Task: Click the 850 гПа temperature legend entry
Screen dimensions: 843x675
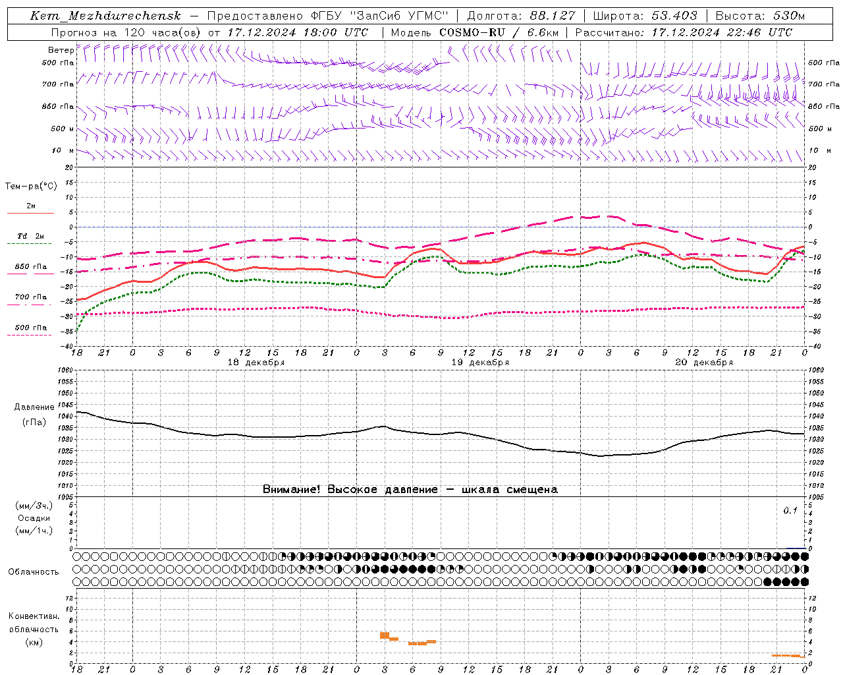Action: [x=31, y=267]
